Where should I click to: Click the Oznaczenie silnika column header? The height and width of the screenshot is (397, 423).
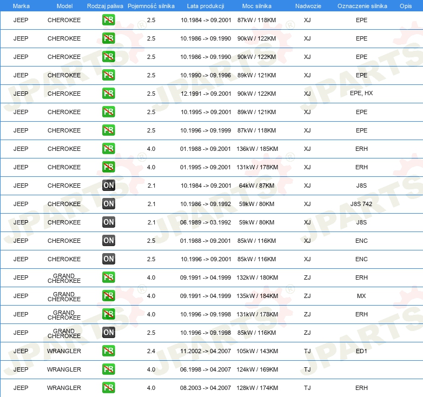pos(362,6)
